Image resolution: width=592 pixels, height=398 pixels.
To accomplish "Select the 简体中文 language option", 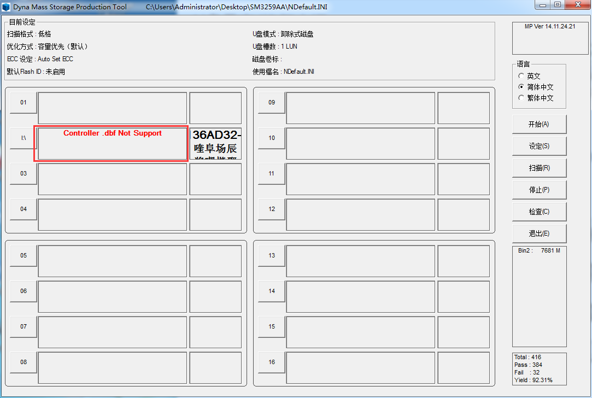I will pyautogui.click(x=536, y=87).
